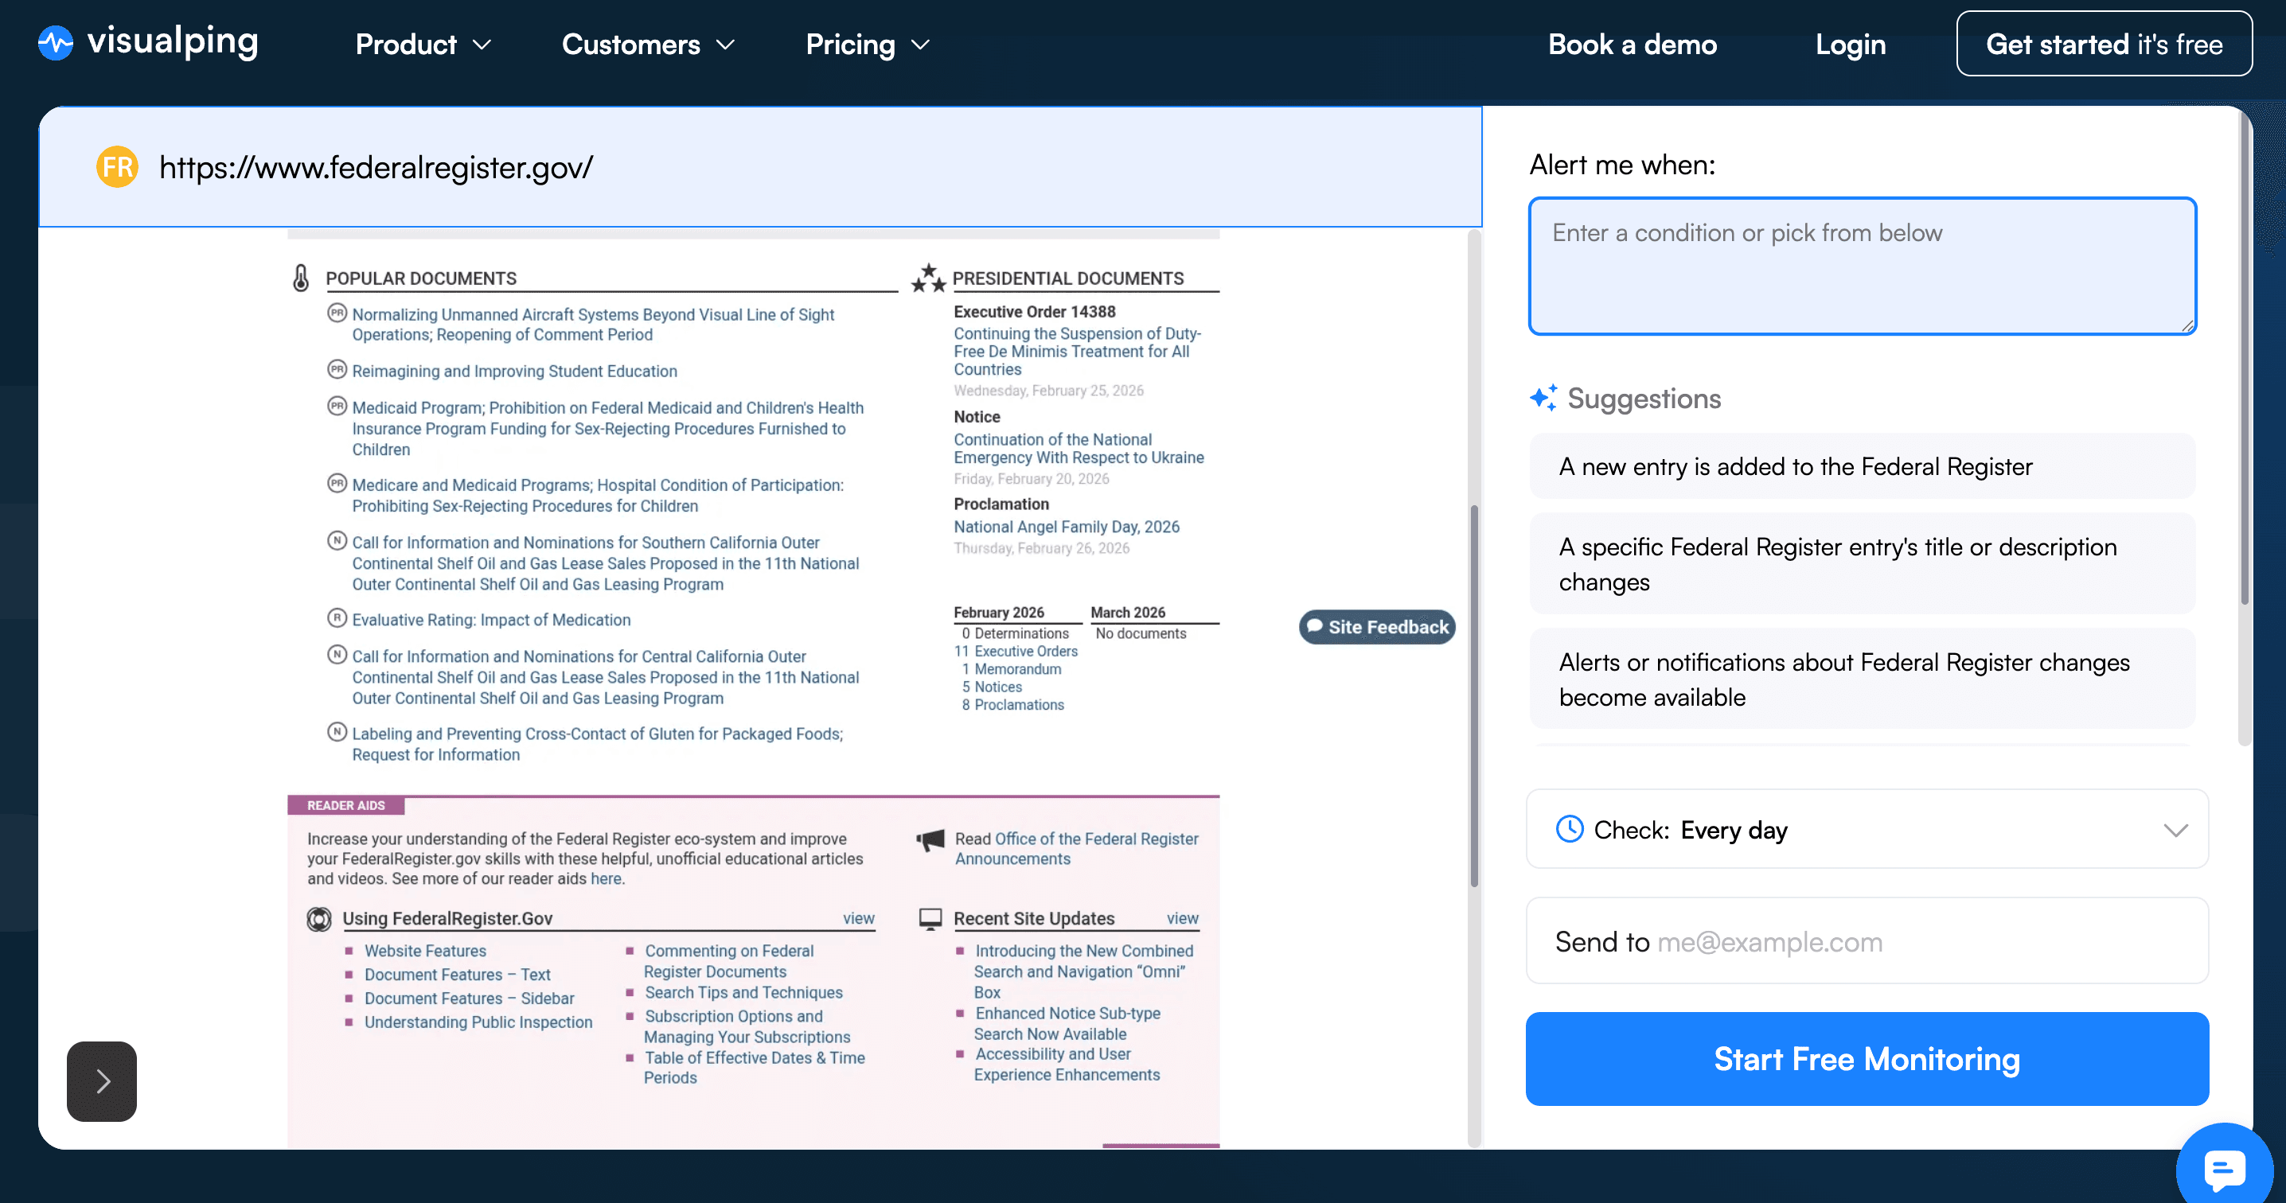The image size is (2286, 1203).
Task: Expand the Customers navigation menu
Action: point(648,45)
